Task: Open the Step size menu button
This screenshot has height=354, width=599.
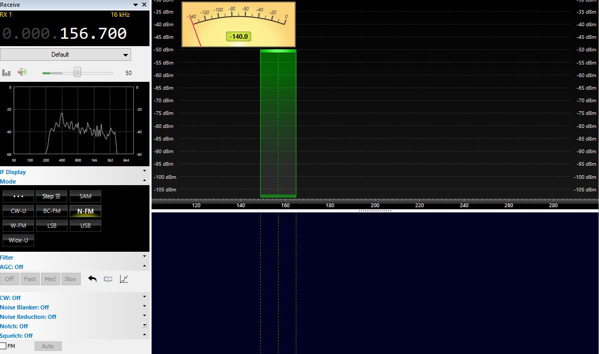Action: pyautogui.click(x=51, y=196)
